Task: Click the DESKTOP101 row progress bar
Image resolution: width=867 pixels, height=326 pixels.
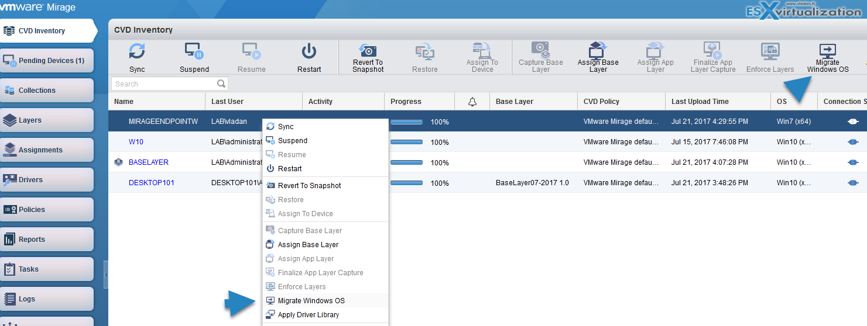Action: [x=406, y=183]
